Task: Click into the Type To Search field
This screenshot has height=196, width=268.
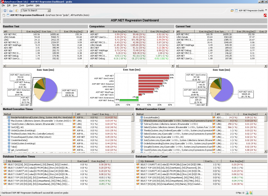Action: click(x=34, y=11)
